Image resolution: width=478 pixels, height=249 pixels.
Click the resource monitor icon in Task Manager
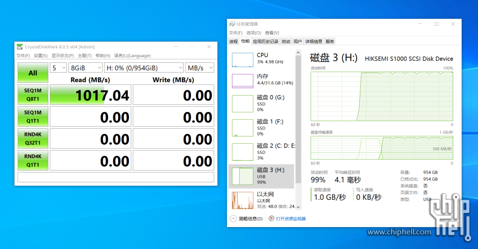(x=271, y=219)
